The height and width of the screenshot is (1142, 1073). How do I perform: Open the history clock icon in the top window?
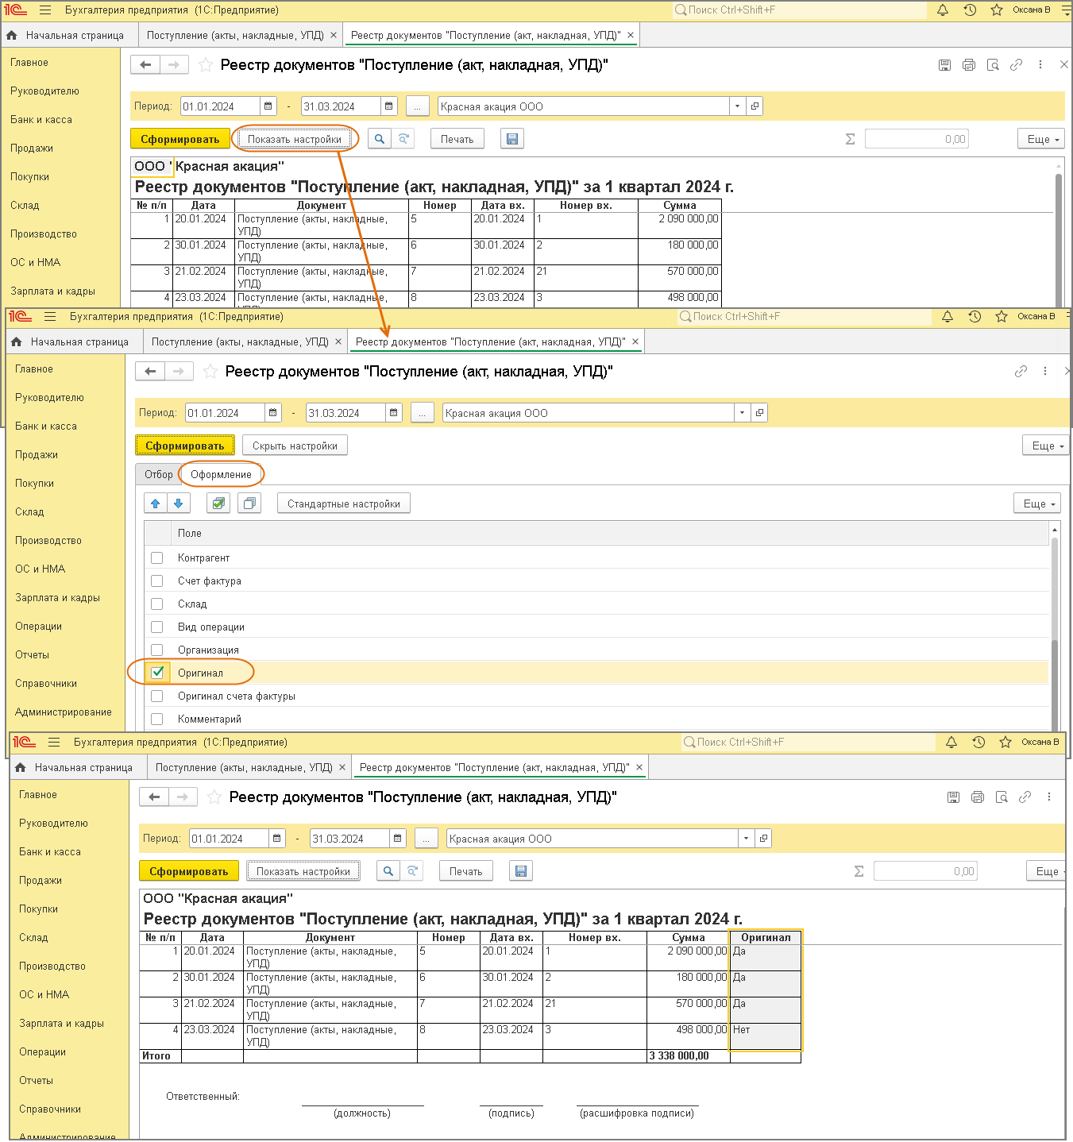click(x=970, y=10)
